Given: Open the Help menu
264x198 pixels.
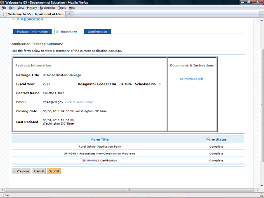Looking at the screenshot, I should (x=72, y=8).
